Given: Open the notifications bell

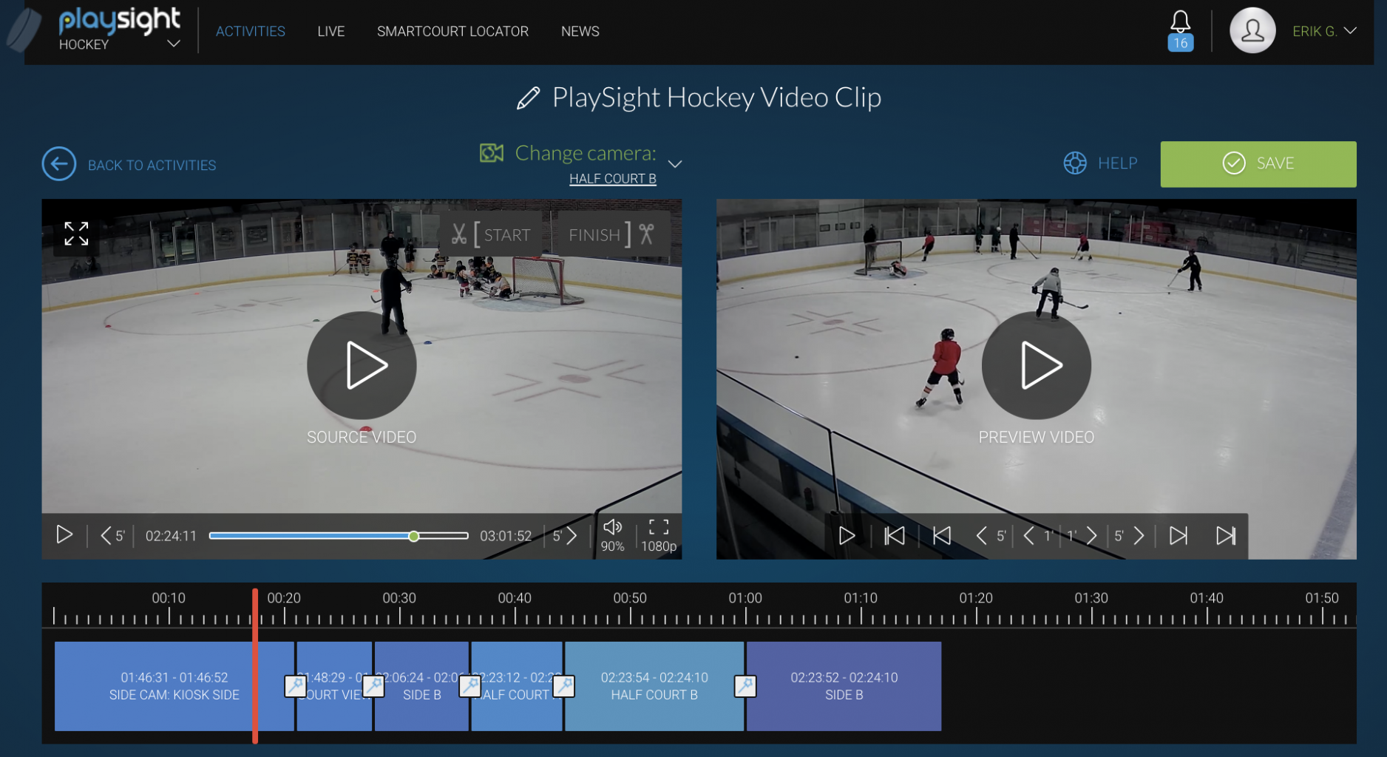Looking at the screenshot, I should pyautogui.click(x=1181, y=24).
